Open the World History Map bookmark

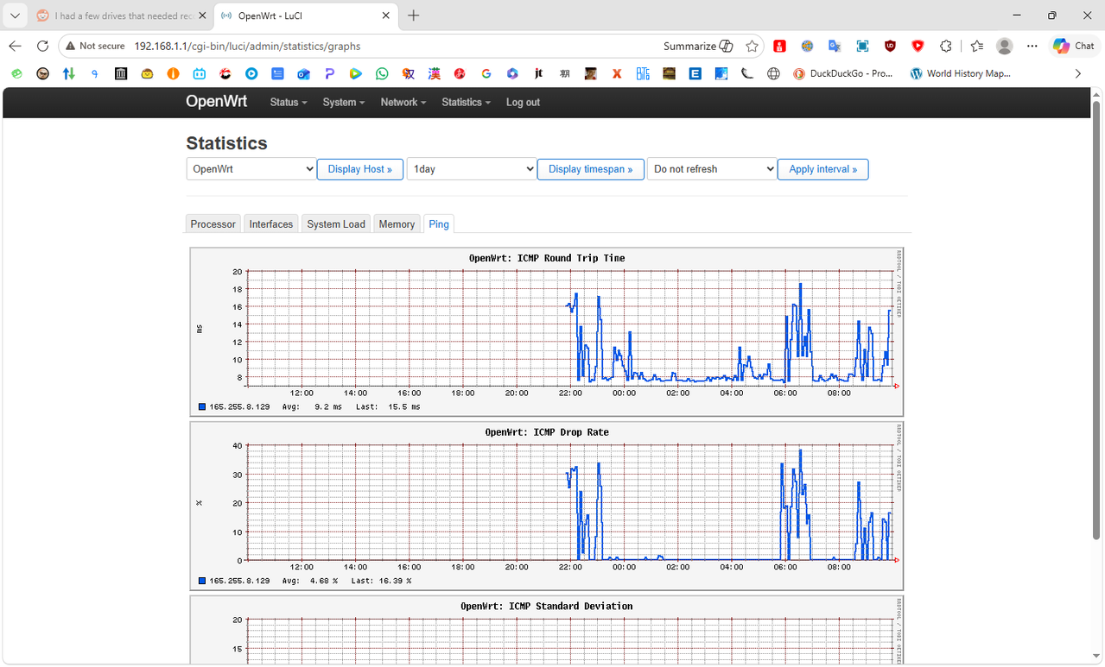click(x=961, y=74)
